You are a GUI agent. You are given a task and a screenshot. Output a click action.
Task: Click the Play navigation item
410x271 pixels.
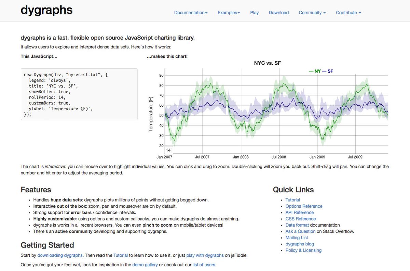(x=254, y=13)
